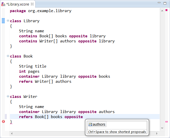170x138 pixels.
Task: Place cursor after 'refers Book[] books opposite'
Action: point(83,117)
